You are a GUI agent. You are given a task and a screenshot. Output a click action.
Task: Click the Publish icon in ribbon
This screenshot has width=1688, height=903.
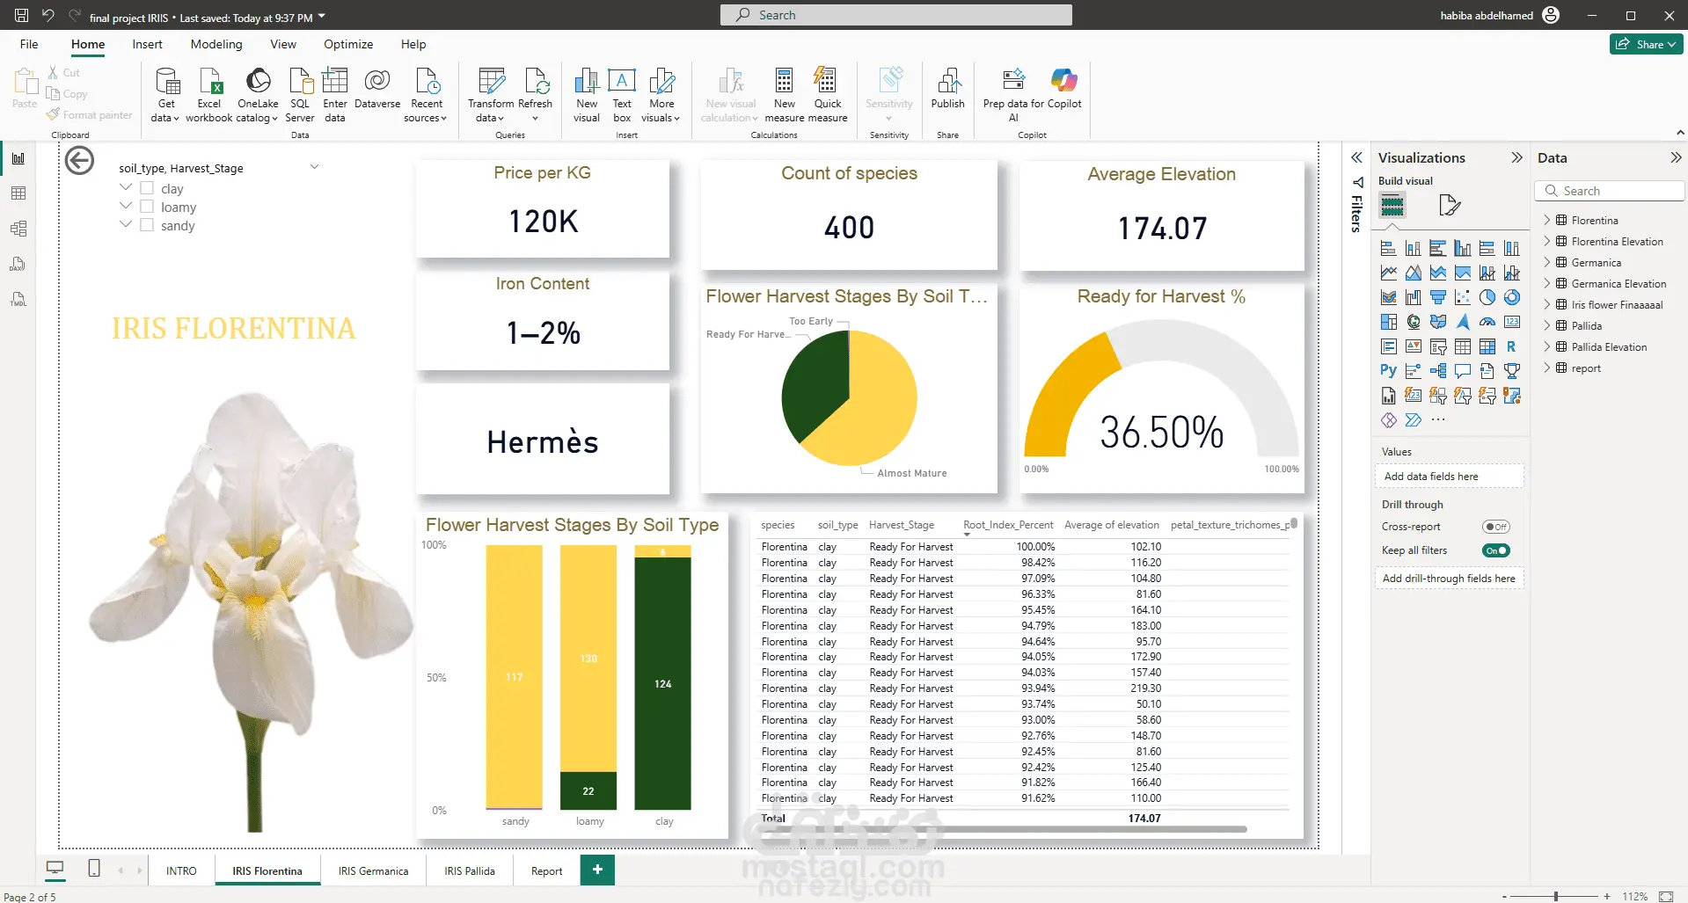948,89
